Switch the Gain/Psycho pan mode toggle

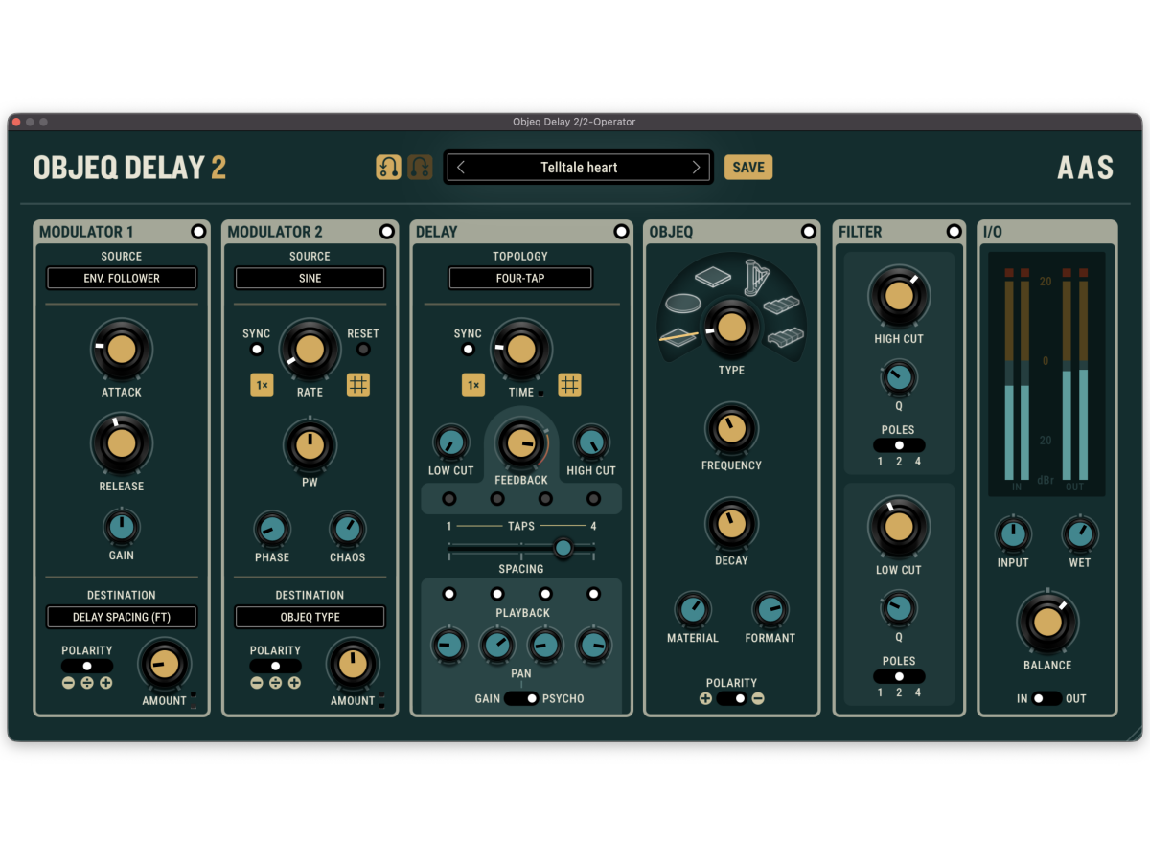[x=521, y=699]
